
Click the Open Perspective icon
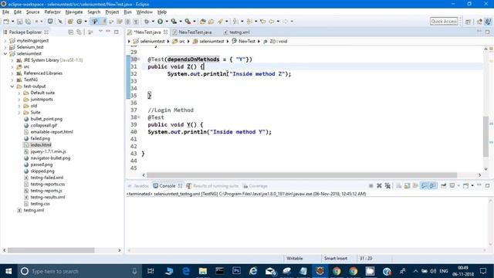469,22
